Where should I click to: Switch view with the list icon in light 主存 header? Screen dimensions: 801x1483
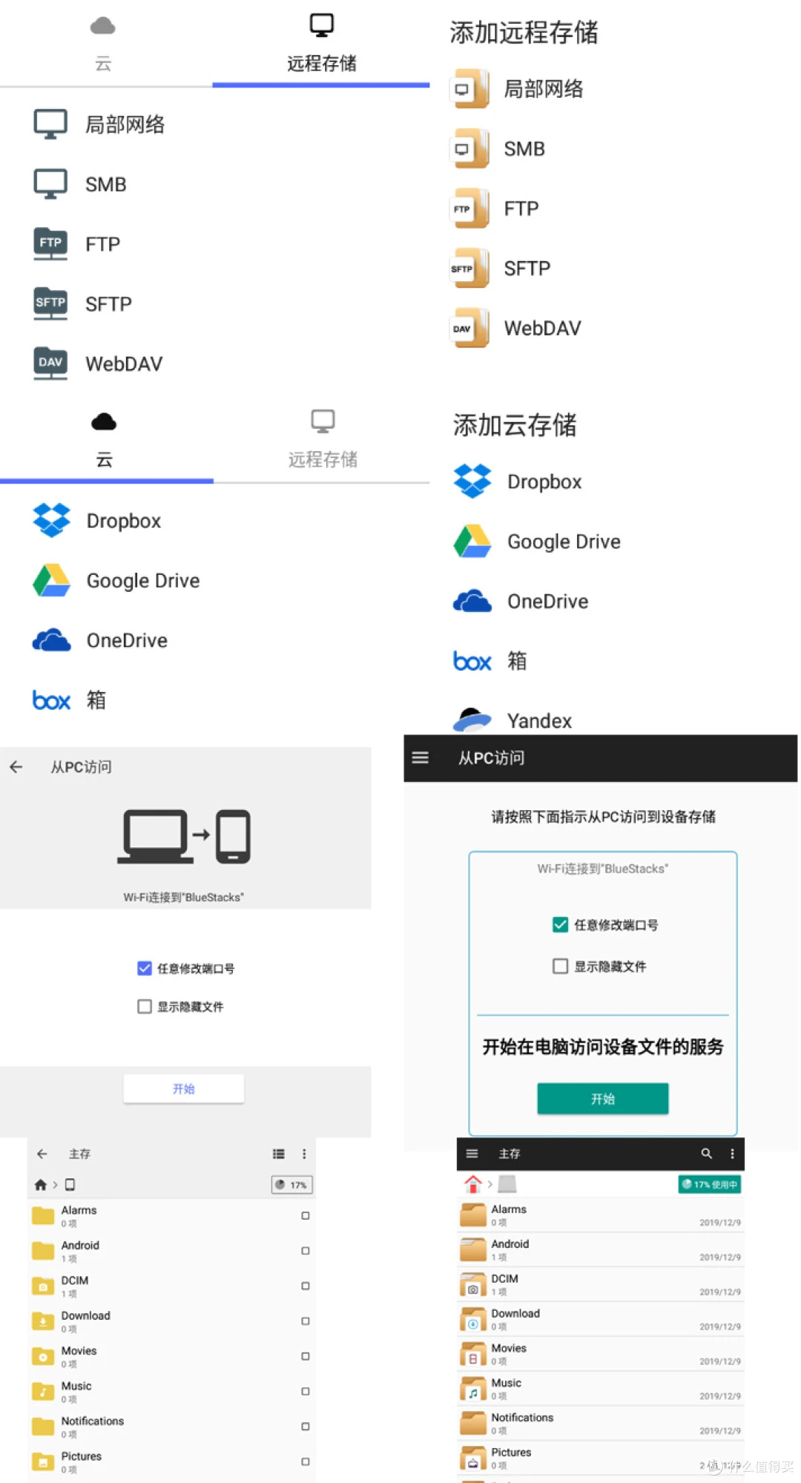pos(279,1154)
